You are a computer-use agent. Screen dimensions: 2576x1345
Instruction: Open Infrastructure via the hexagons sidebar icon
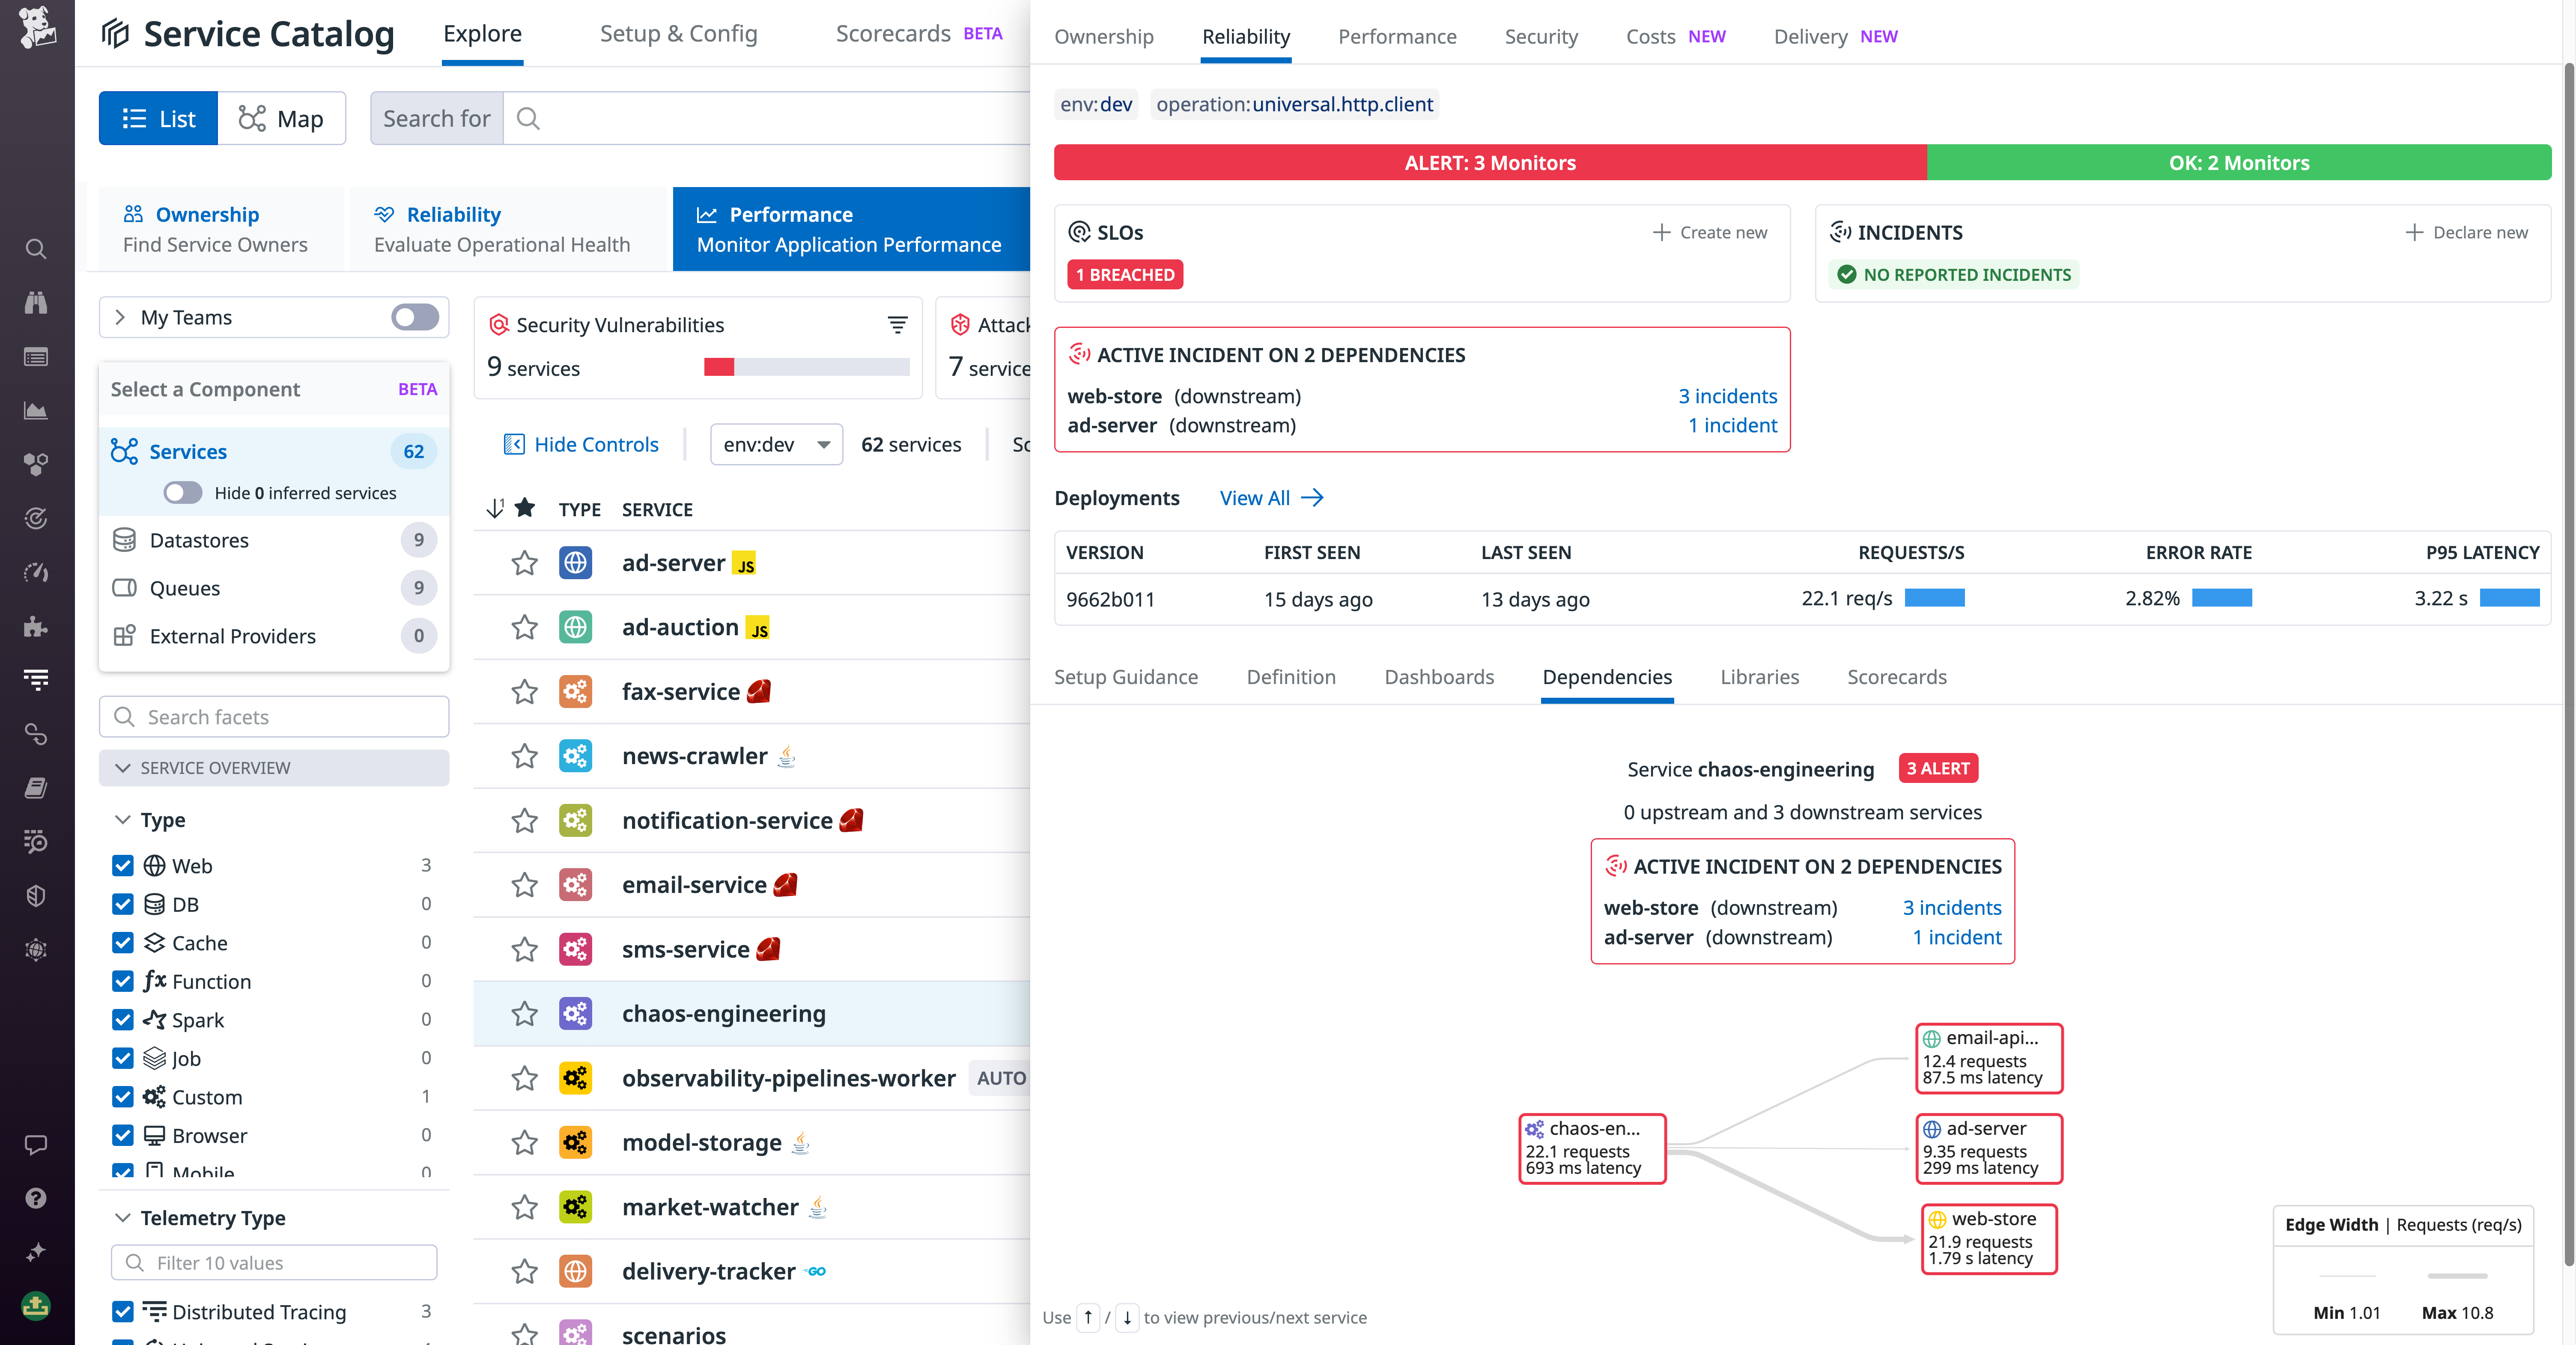[36, 464]
